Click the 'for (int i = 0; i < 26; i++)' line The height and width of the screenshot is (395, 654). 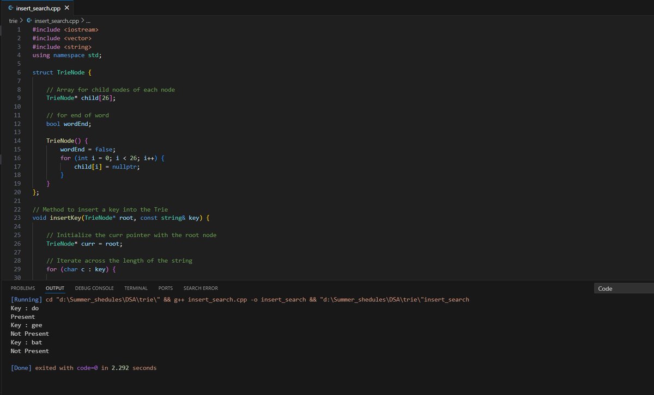click(x=112, y=158)
